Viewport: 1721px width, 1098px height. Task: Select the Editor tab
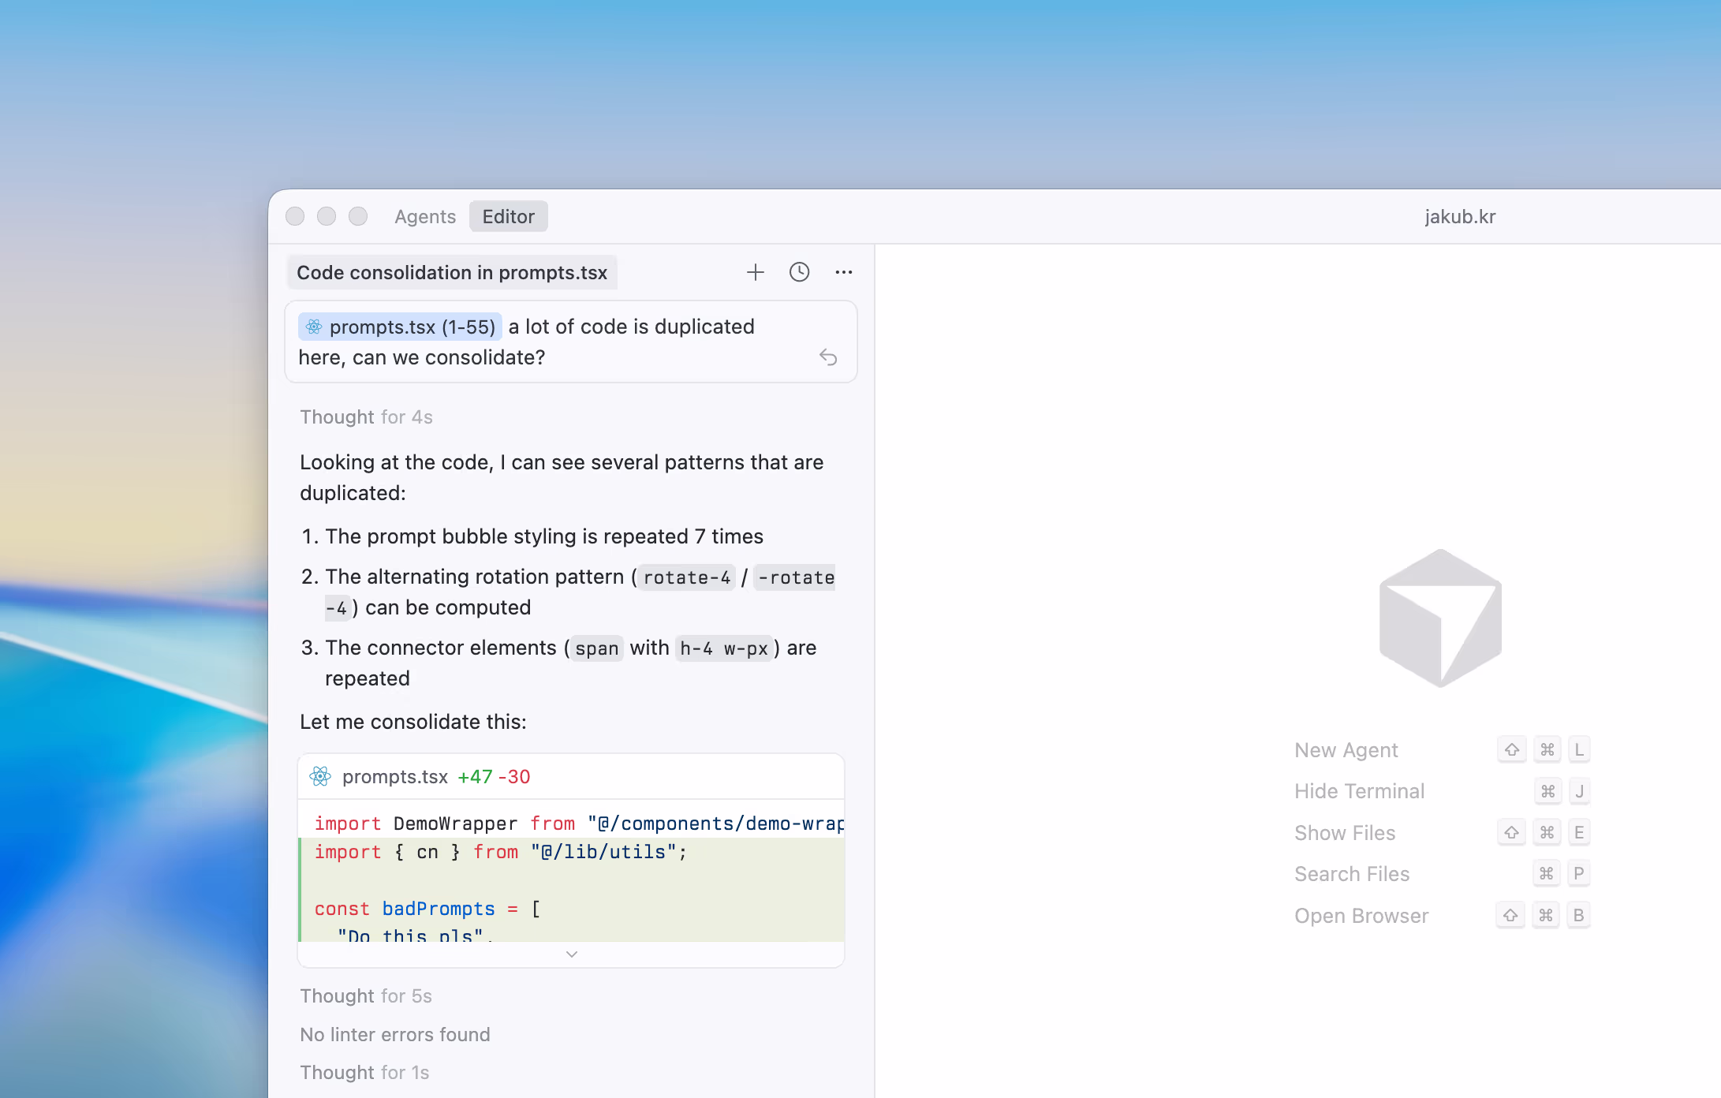point(508,216)
